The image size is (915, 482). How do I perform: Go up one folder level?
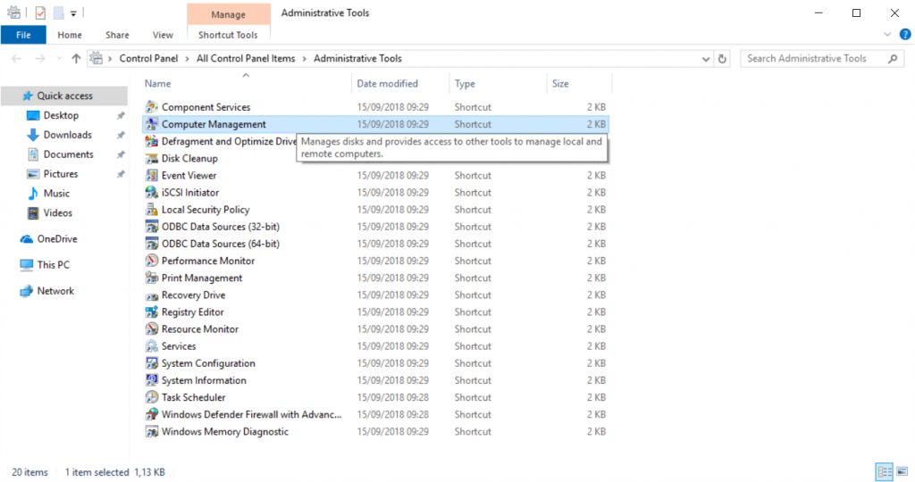(x=76, y=58)
